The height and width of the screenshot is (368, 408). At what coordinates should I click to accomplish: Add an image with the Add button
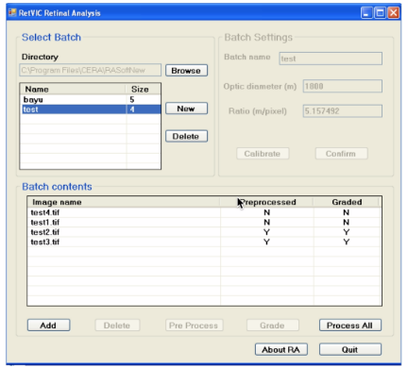click(48, 326)
